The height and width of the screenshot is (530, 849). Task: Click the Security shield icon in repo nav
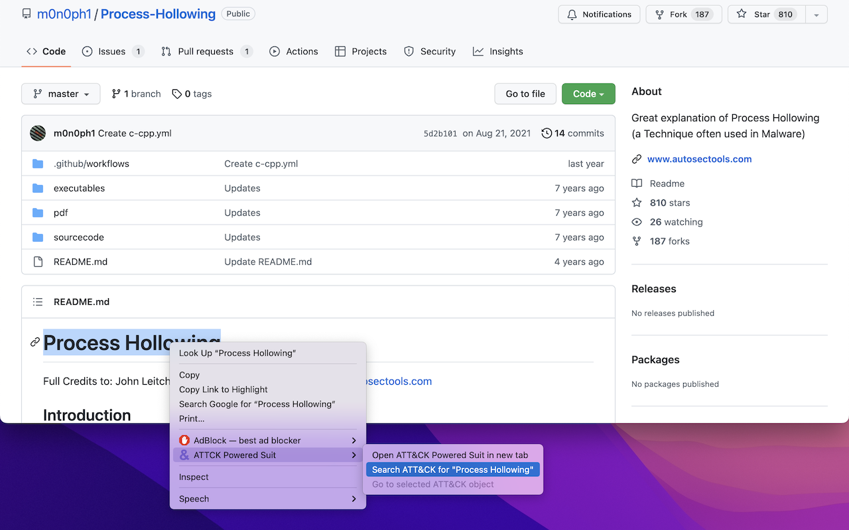click(409, 52)
